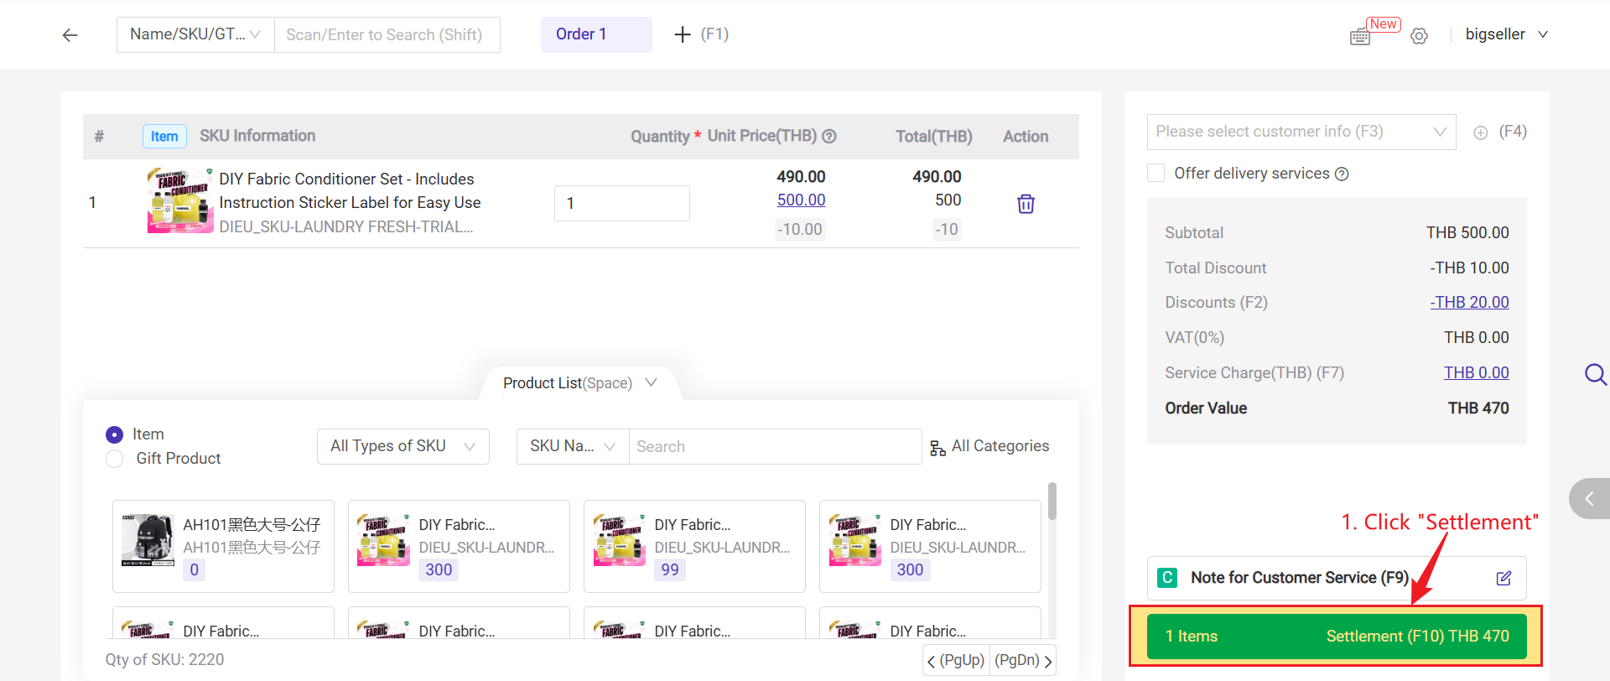Open the magnifier search icon on right edge

point(1596,374)
